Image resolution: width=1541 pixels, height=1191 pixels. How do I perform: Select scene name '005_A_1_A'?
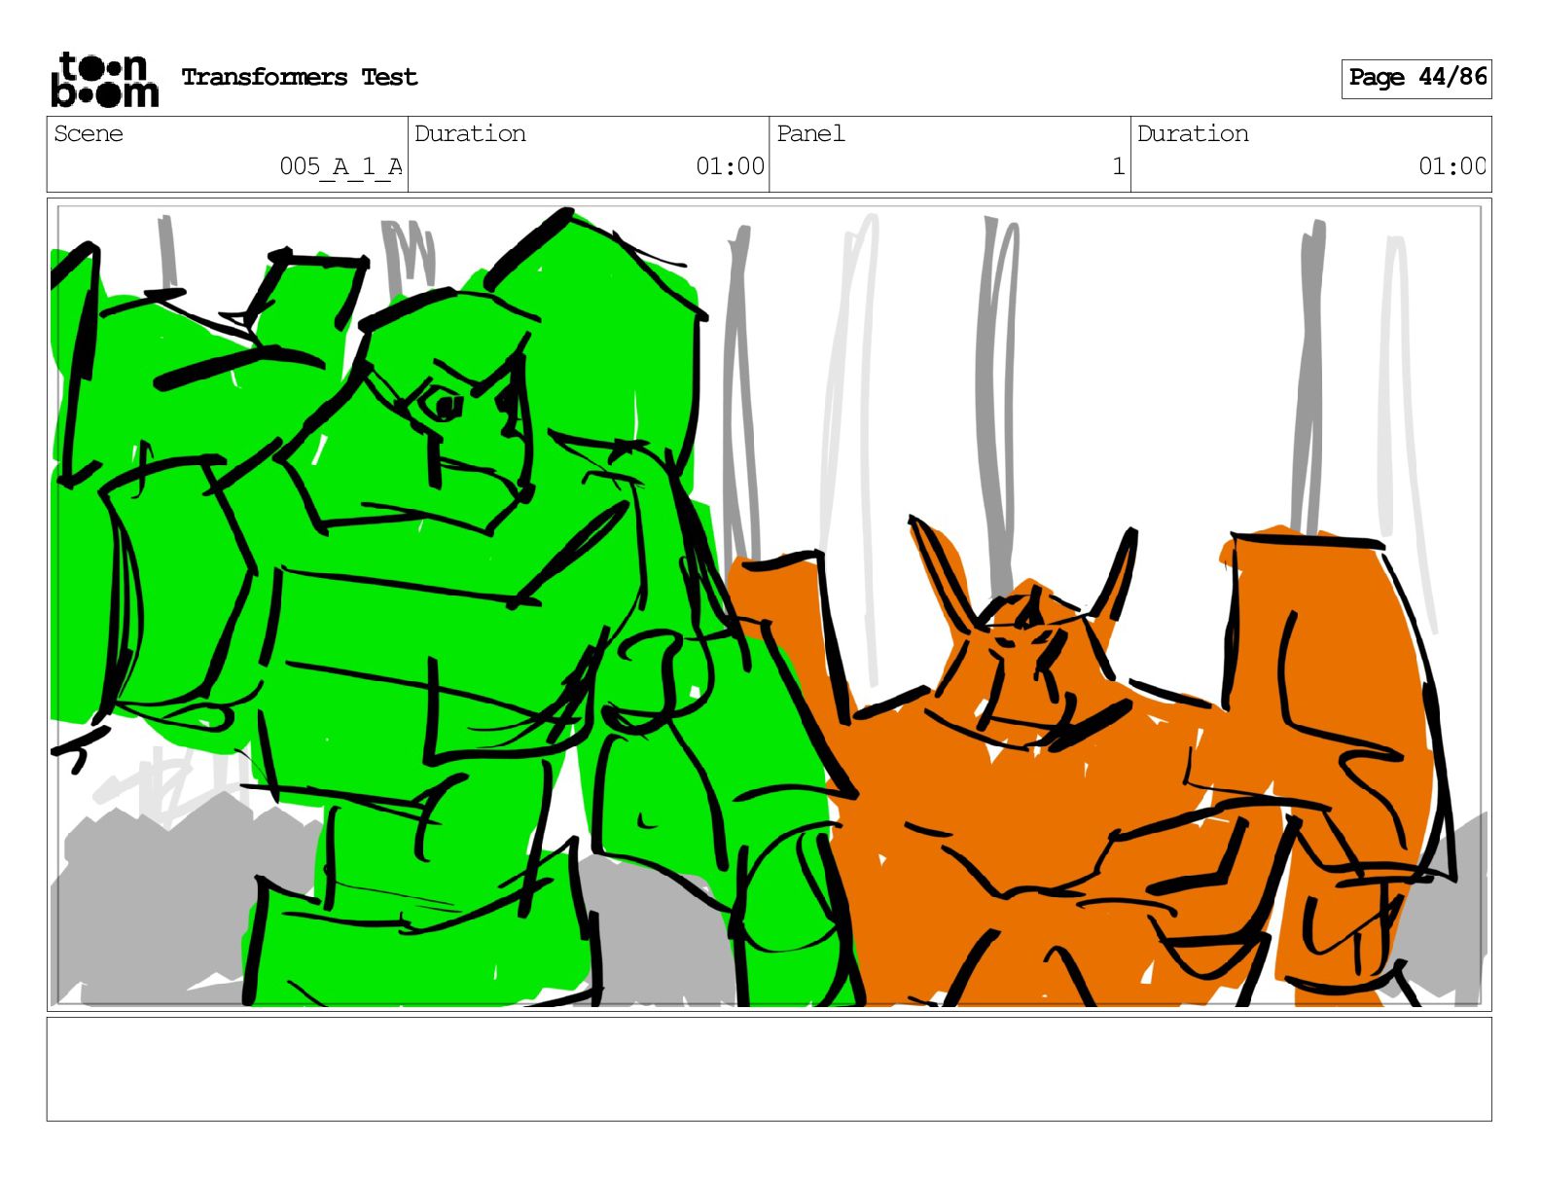point(340,166)
